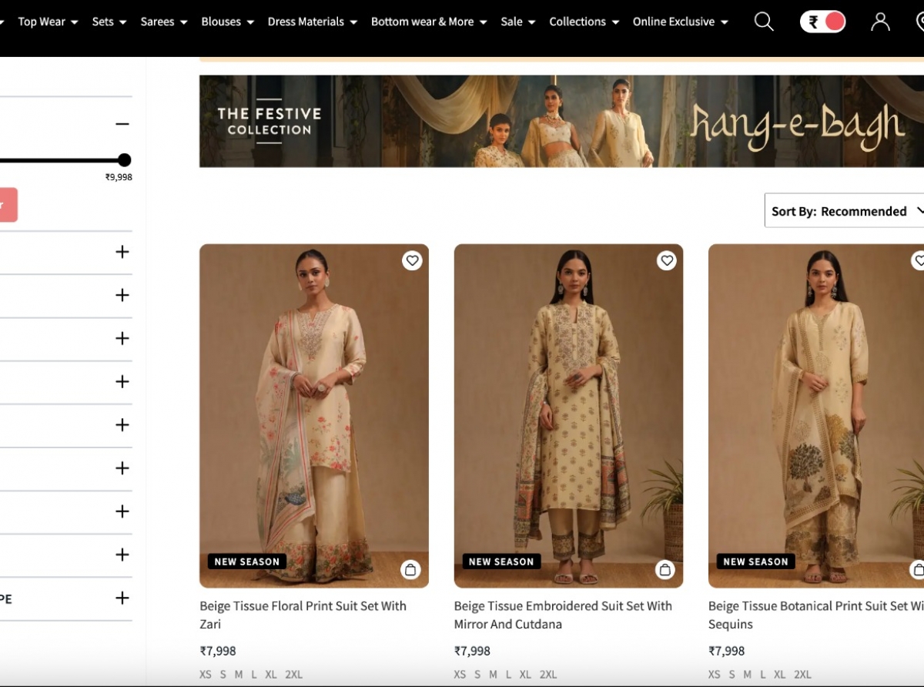
Task: Expand the first collapsed filter section below price
Action: [122, 252]
